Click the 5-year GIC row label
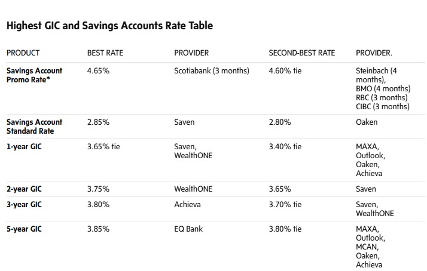This screenshot has height=271, width=427. tap(24, 229)
